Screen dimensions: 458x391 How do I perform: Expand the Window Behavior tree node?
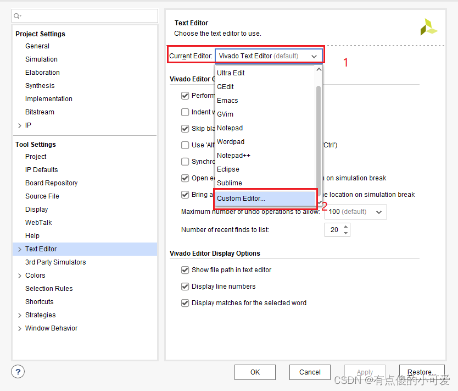point(20,328)
